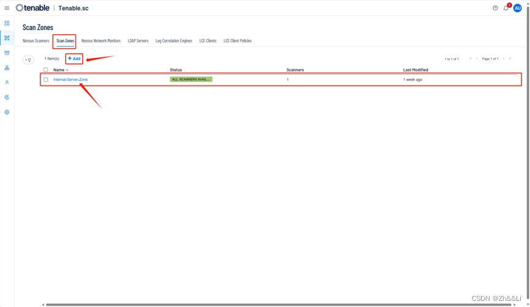Click the ALL SCANNERS AVAIL status badge
Screen dimensions: 530x307
pyautogui.click(x=191, y=80)
